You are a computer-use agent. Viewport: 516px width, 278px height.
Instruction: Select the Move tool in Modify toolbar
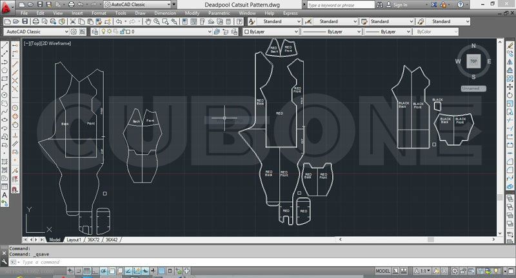tap(510, 86)
